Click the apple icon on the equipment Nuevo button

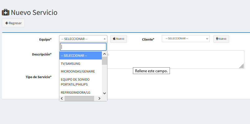[114, 39]
